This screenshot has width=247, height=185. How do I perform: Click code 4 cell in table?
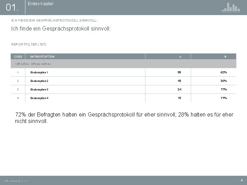coord(18,98)
